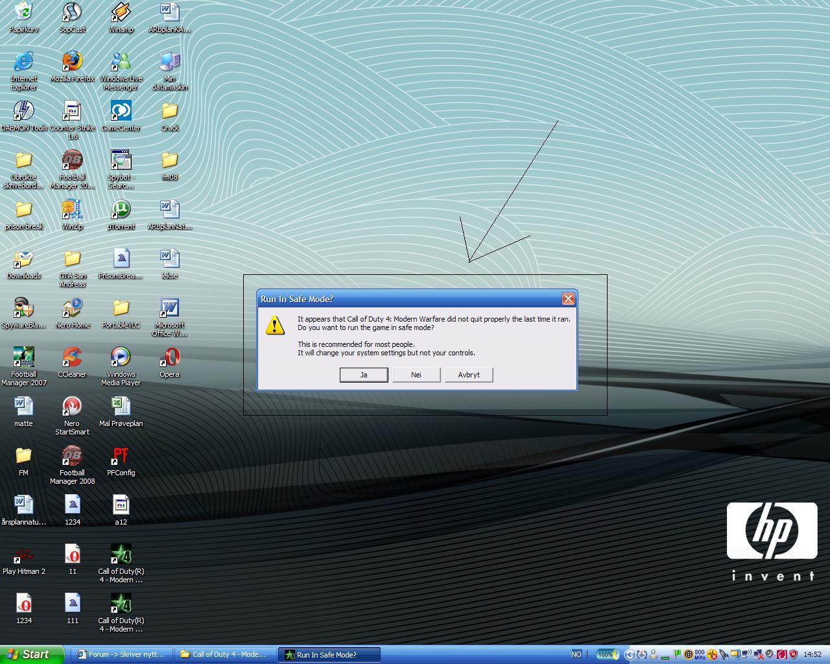Switch to Call of Duty 4 folder taskbar item
The height and width of the screenshot is (664, 830).
point(224,654)
